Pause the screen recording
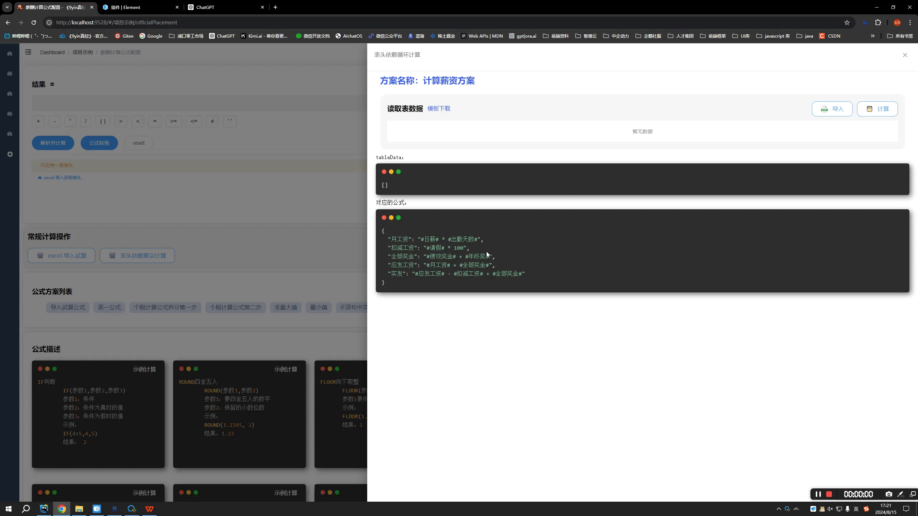 (818, 494)
